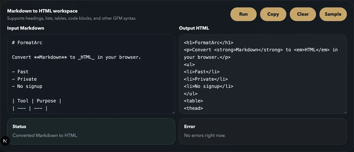The height and width of the screenshot is (152, 354).
Task: Open the Next.js dev tools icon
Action: click(x=5, y=141)
